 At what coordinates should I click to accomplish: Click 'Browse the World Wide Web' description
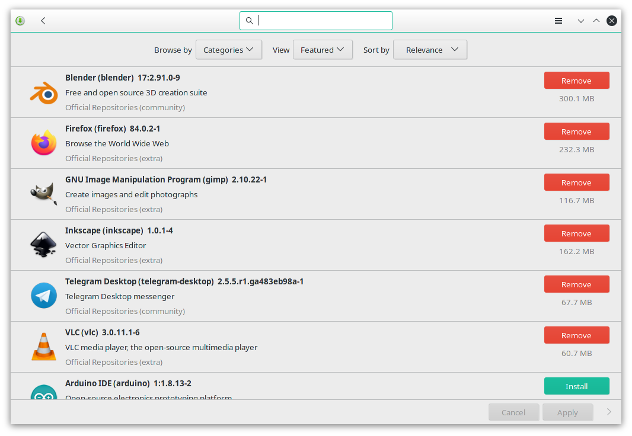click(117, 143)
